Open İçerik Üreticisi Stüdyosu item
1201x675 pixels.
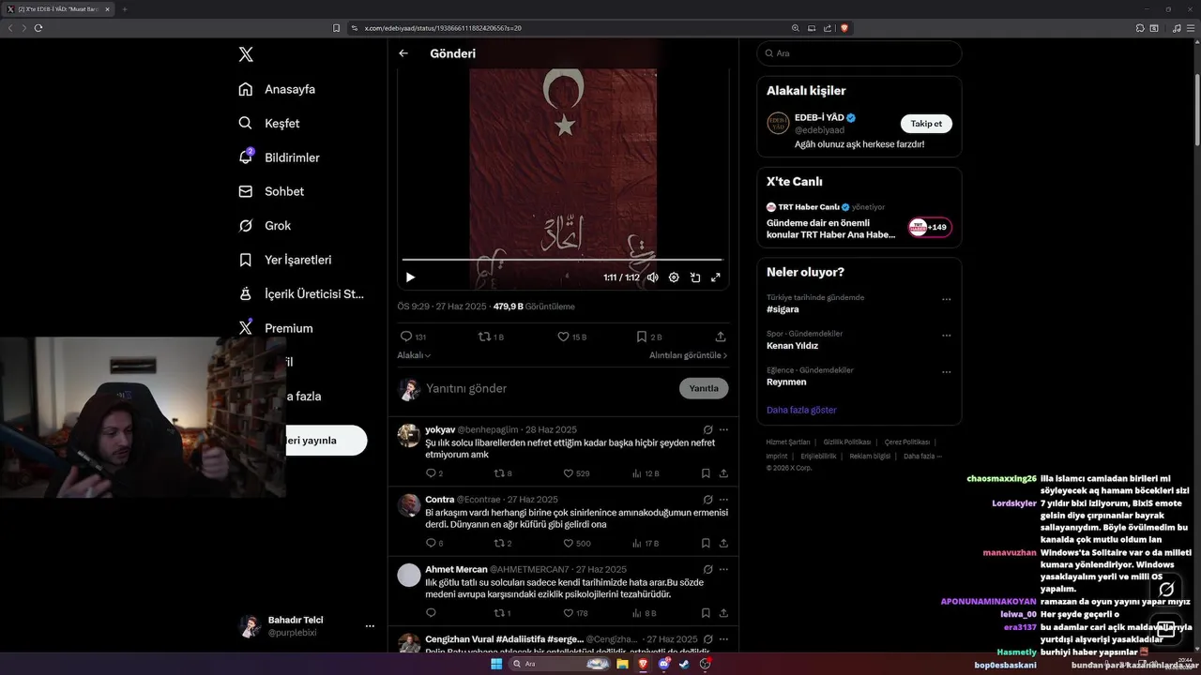click(x=301, y=293)
